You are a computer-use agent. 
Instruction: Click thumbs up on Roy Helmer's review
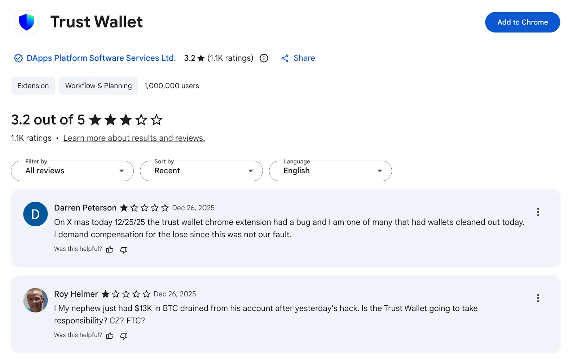coord(110,335)
